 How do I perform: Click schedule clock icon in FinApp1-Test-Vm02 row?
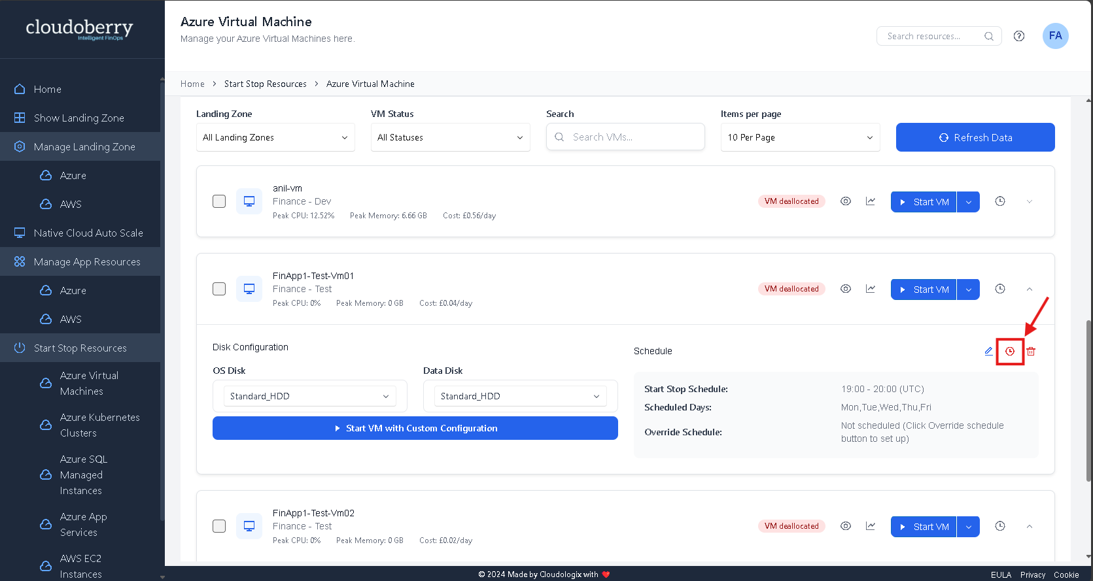1000,526
